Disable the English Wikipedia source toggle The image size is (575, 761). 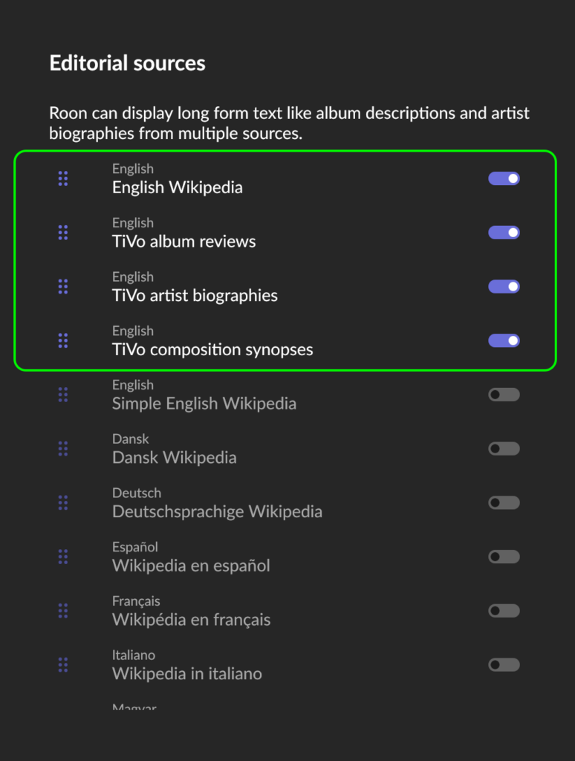coord(504,178)
